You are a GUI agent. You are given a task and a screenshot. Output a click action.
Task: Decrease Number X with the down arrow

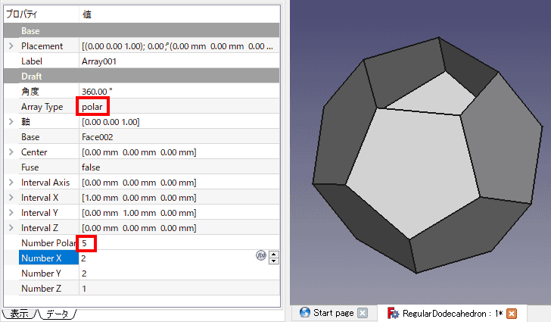point(274,261)
